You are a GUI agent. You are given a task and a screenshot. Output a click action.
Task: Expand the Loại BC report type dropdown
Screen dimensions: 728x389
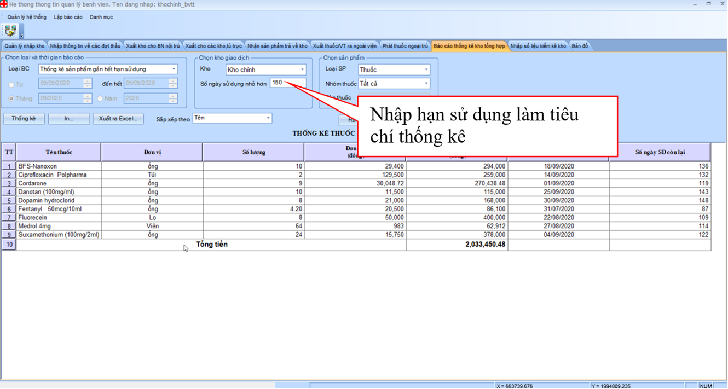(x=174, y=69)
